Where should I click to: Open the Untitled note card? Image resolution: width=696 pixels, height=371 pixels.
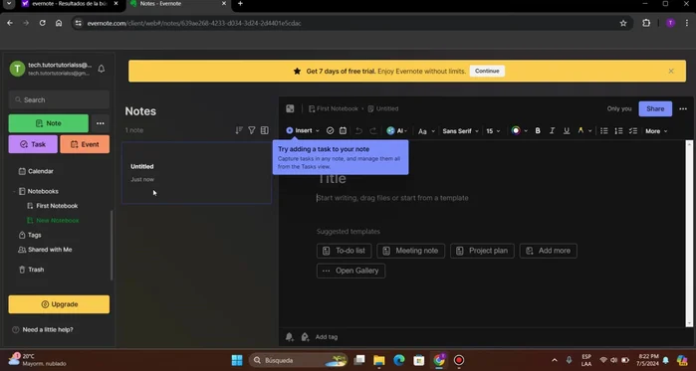tap(196, 173)
